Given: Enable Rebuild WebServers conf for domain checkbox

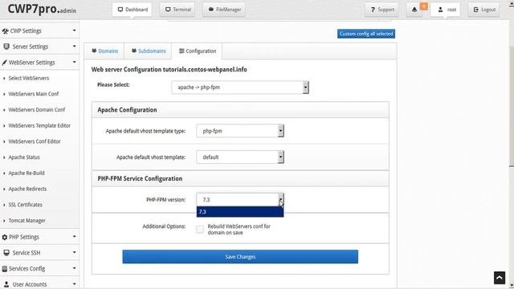Looking at the screenshot, I should (x=200, y=230).
